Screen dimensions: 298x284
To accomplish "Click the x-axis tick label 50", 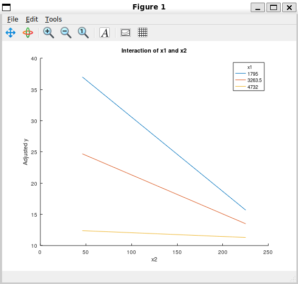I will pyautogui.click(x=86, y=252).
